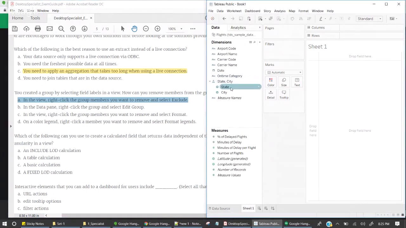
Task: Click the New Story icon at bottom
Action: coord(273,208)
